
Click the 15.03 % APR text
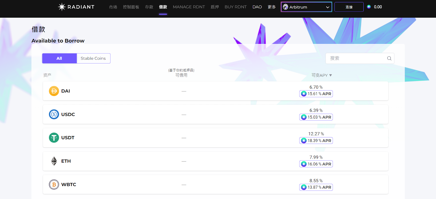319,117
